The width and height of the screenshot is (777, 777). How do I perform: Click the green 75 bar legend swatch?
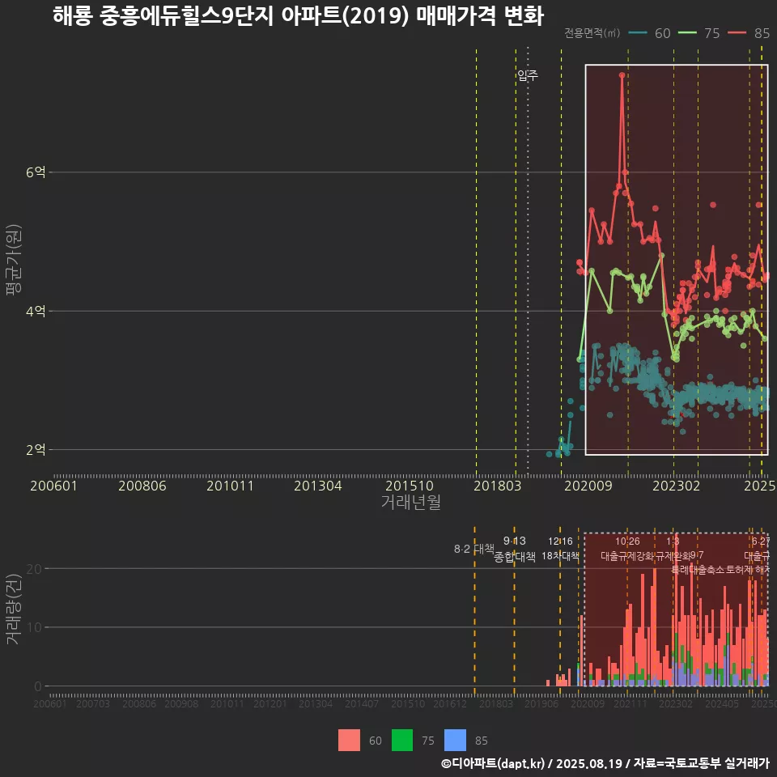coord(402,741)
